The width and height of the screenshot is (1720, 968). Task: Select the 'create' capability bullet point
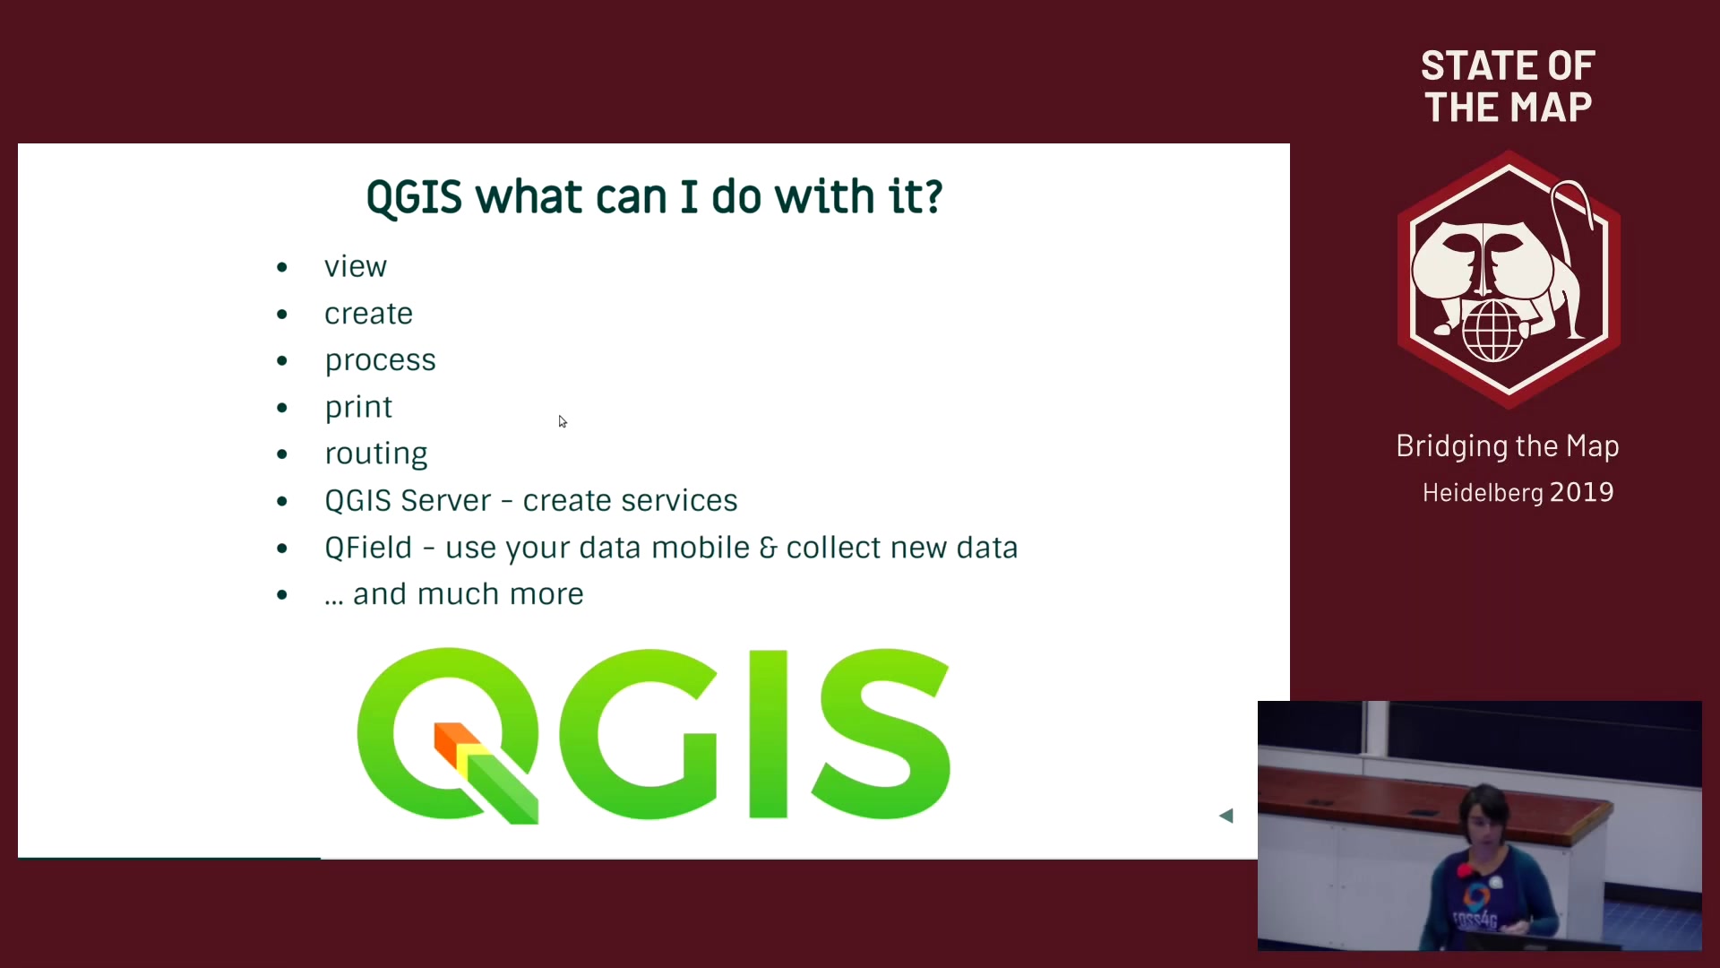coord(368,311)
